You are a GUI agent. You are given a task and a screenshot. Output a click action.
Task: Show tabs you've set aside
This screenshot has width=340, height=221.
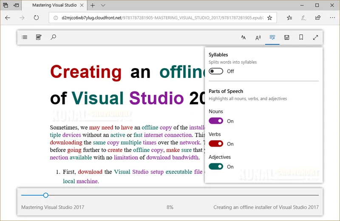(6, 5)
